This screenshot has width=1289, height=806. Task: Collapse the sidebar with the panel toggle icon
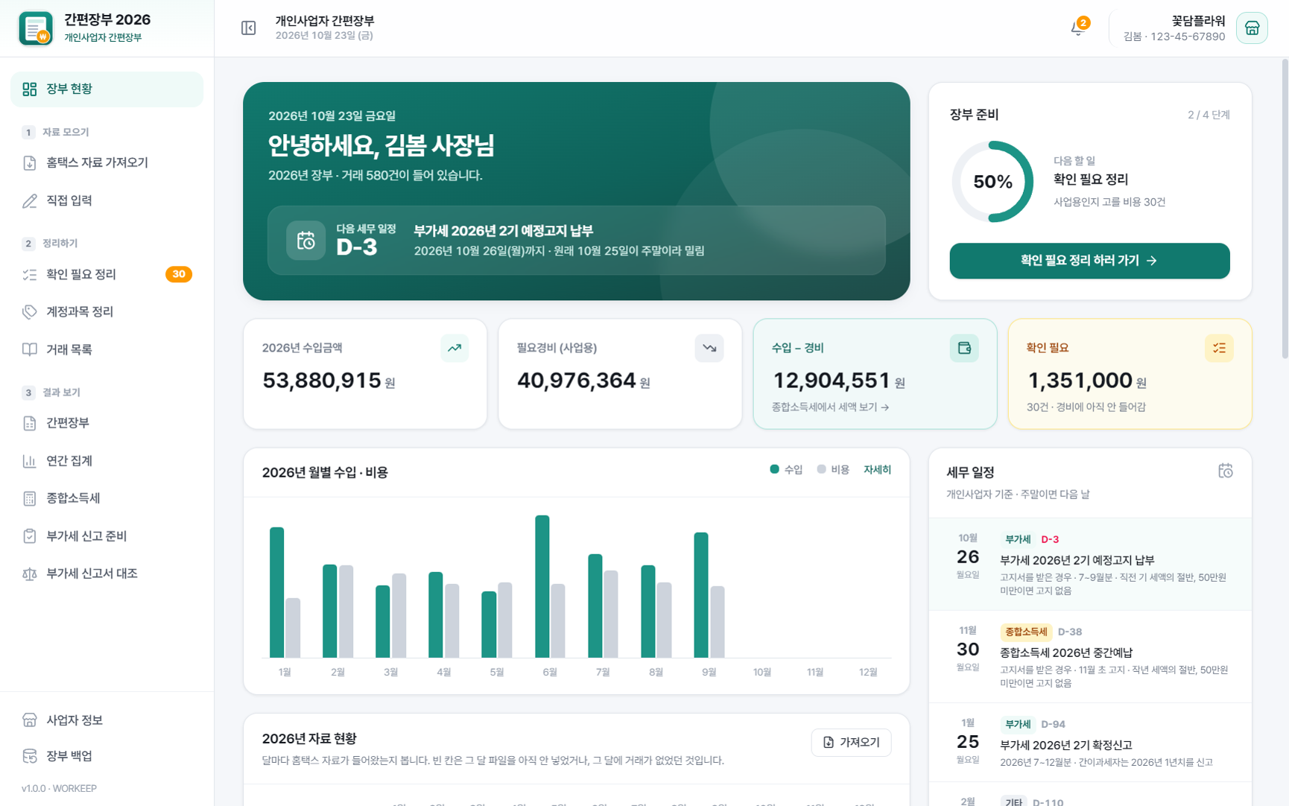coord(248,28)
